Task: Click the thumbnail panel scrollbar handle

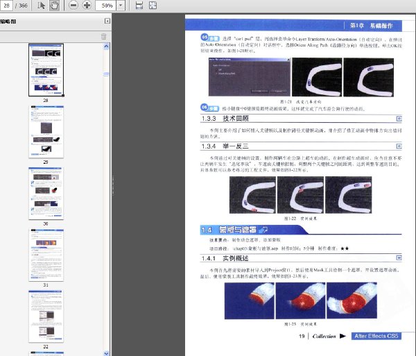Action: click(x=106, y=74)
